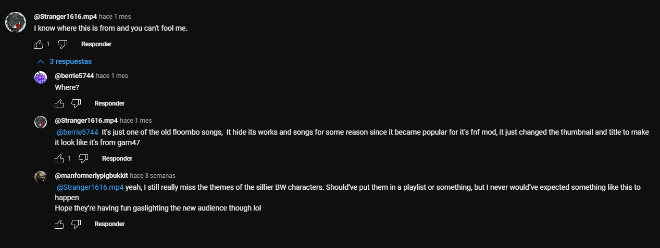Like @manformerlypigbukkit's reply
The image size is (660, 248).
[x=59, y=224]
